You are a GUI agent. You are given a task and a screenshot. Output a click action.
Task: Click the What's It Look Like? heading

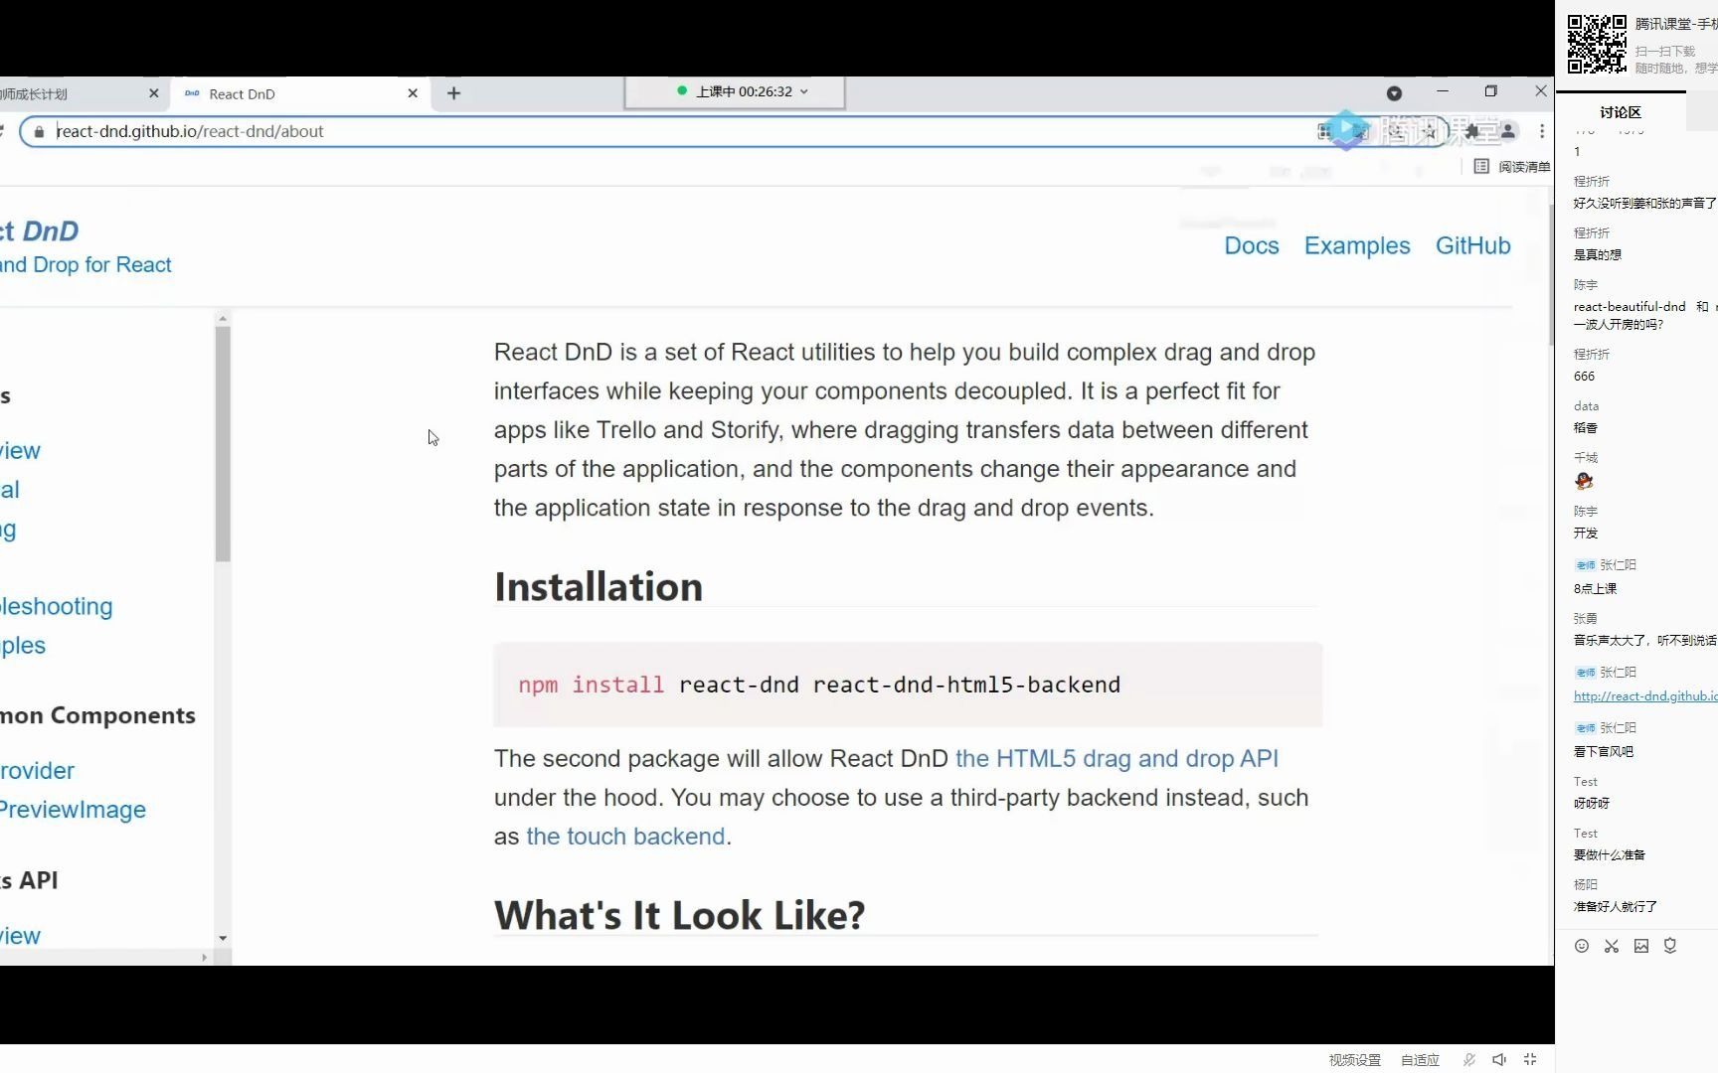point(680,915)
